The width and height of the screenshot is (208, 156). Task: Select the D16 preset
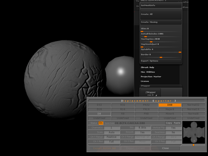pyautogui.click(x=99, y=109)
